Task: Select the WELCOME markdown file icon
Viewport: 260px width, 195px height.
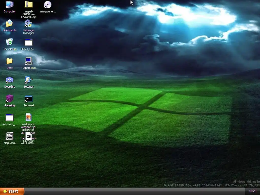Action: click(x=28, y=136)
